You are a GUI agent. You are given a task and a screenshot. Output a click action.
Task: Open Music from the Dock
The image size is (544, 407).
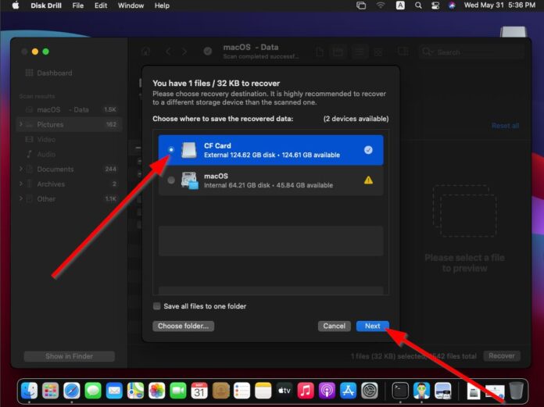(306, 391)
